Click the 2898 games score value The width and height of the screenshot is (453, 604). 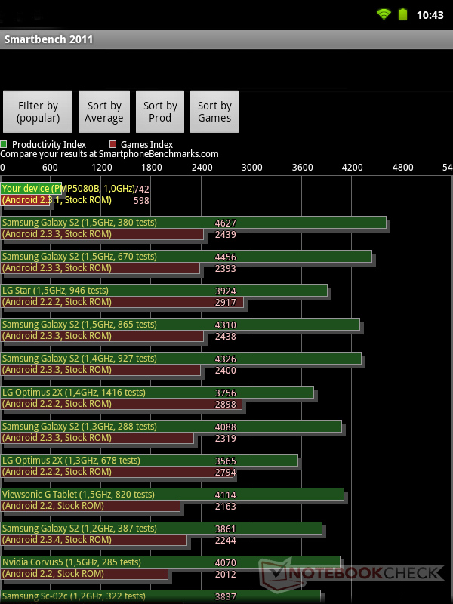(x=225, y=404)
